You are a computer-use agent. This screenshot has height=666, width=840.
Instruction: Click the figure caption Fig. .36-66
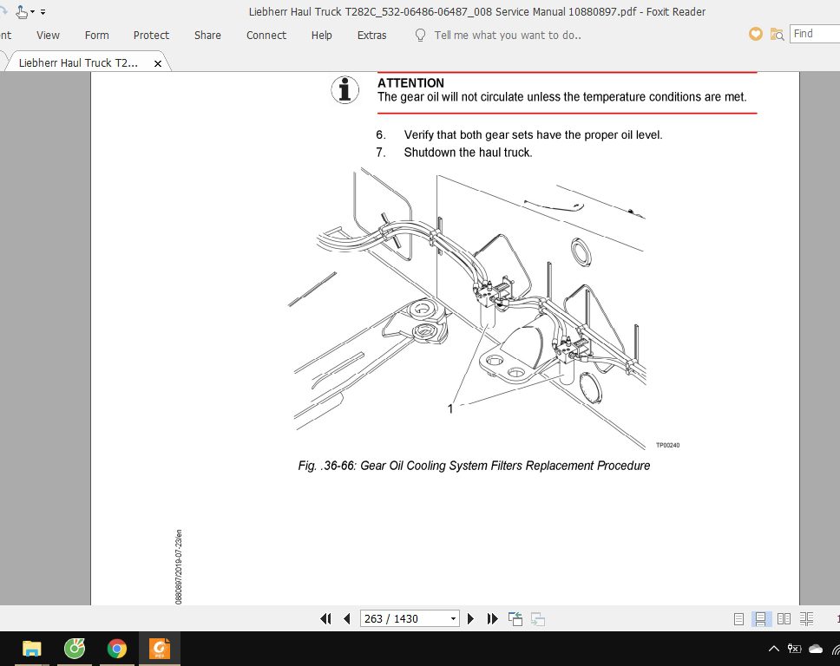point(474,466)
